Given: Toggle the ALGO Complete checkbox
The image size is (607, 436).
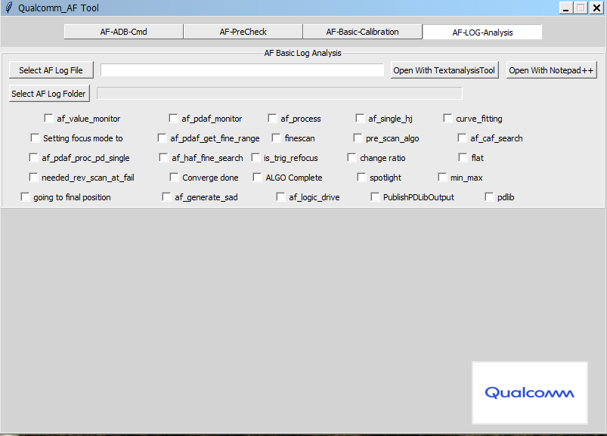Looking at the screenshot, I should pyautogui.click(x=258, y=178).
